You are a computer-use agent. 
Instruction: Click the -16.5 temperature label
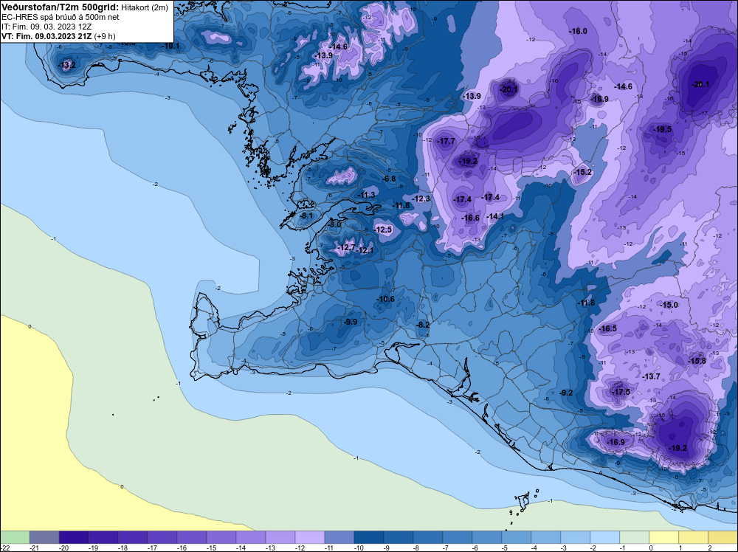607,328
